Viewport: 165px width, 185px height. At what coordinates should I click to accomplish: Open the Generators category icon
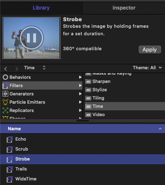click(x=5, y=94)
